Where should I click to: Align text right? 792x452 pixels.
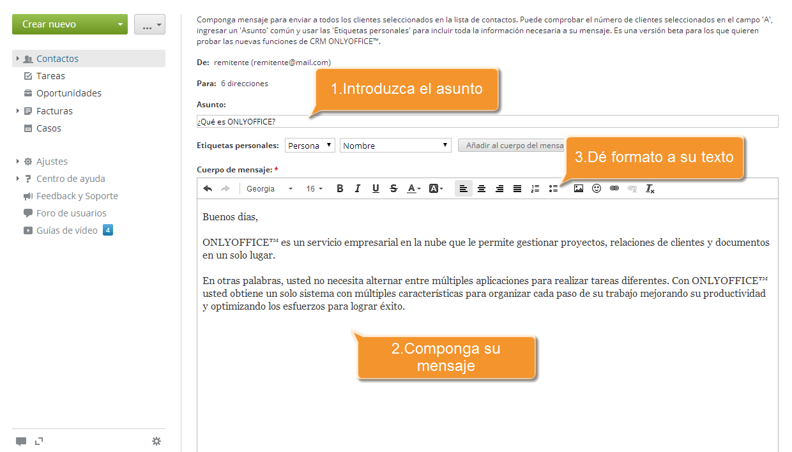[x=499, y=188]
